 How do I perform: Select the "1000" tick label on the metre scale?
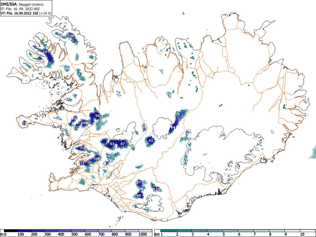tap(143, 234)
